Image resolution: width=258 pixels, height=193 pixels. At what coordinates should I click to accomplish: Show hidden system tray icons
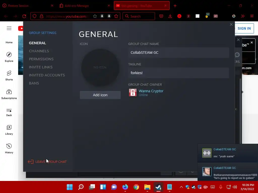point(181,187)
